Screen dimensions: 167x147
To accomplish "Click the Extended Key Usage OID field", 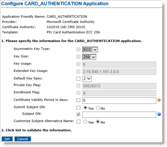I will coord(119,72).
